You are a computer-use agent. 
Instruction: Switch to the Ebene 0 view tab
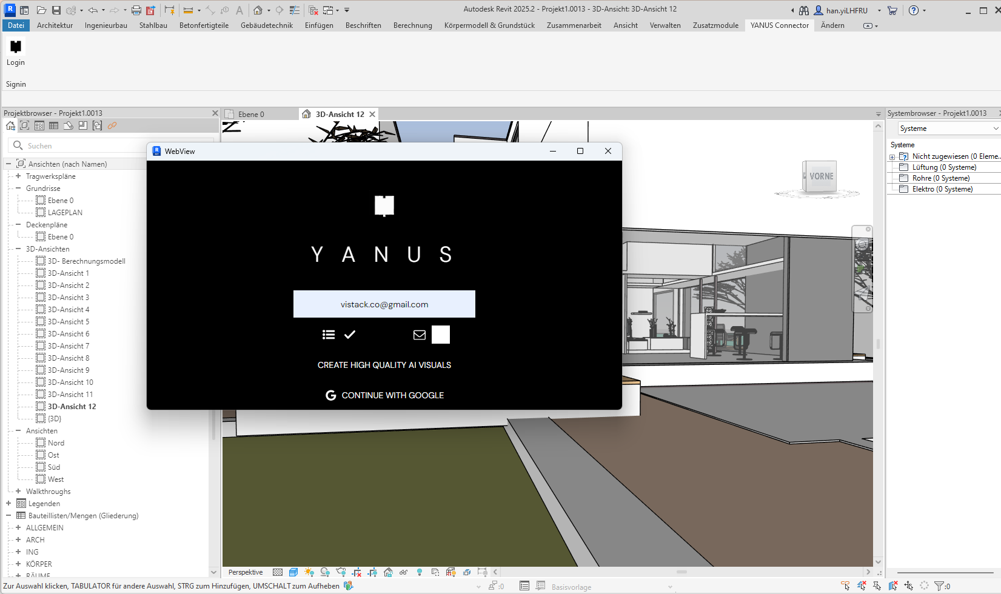click(251, 114)
